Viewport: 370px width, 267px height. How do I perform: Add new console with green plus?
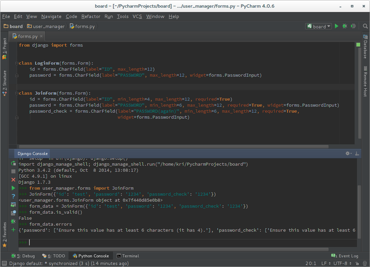[13, 230]
